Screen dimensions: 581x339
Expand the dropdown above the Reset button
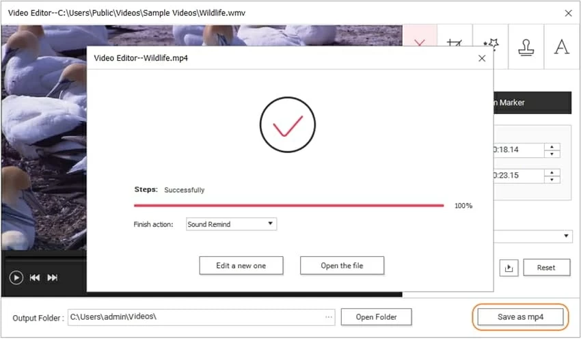pos(567,236)
